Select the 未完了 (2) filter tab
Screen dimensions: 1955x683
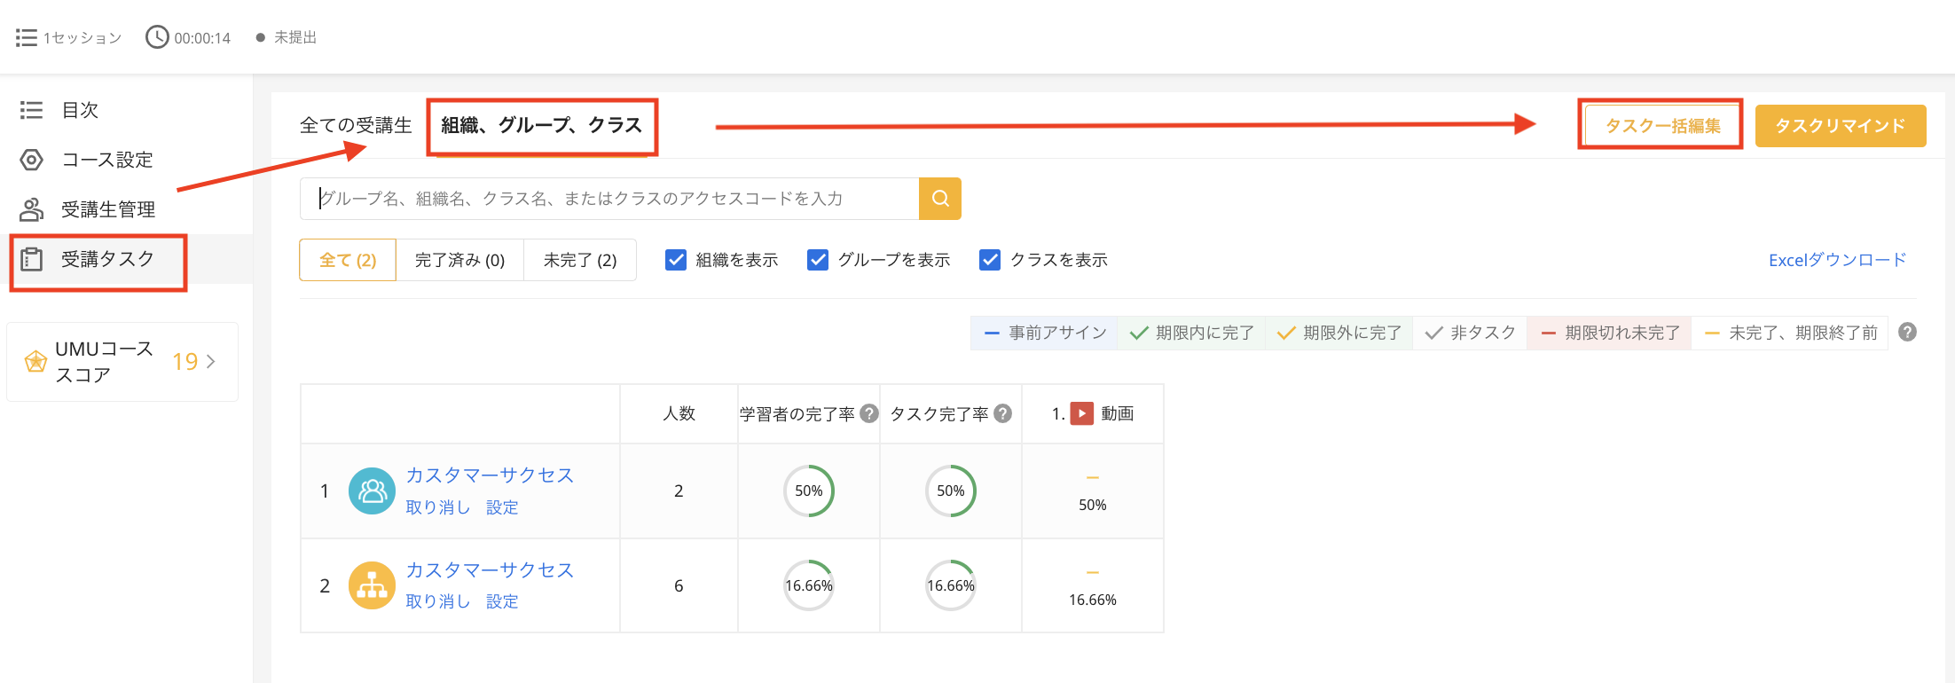[x=579, y=260]
